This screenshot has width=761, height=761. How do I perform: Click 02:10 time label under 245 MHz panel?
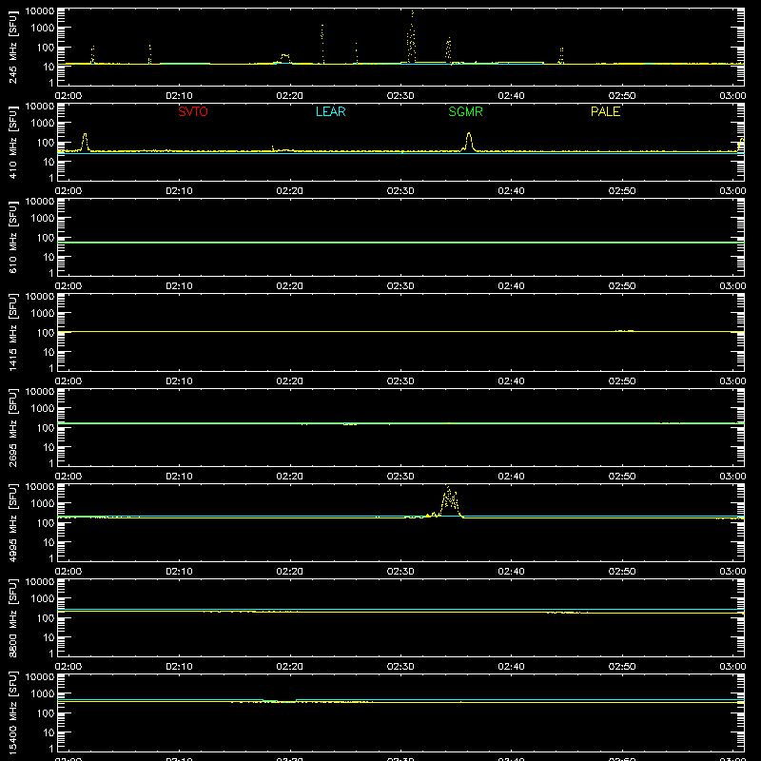coord(179,96)
